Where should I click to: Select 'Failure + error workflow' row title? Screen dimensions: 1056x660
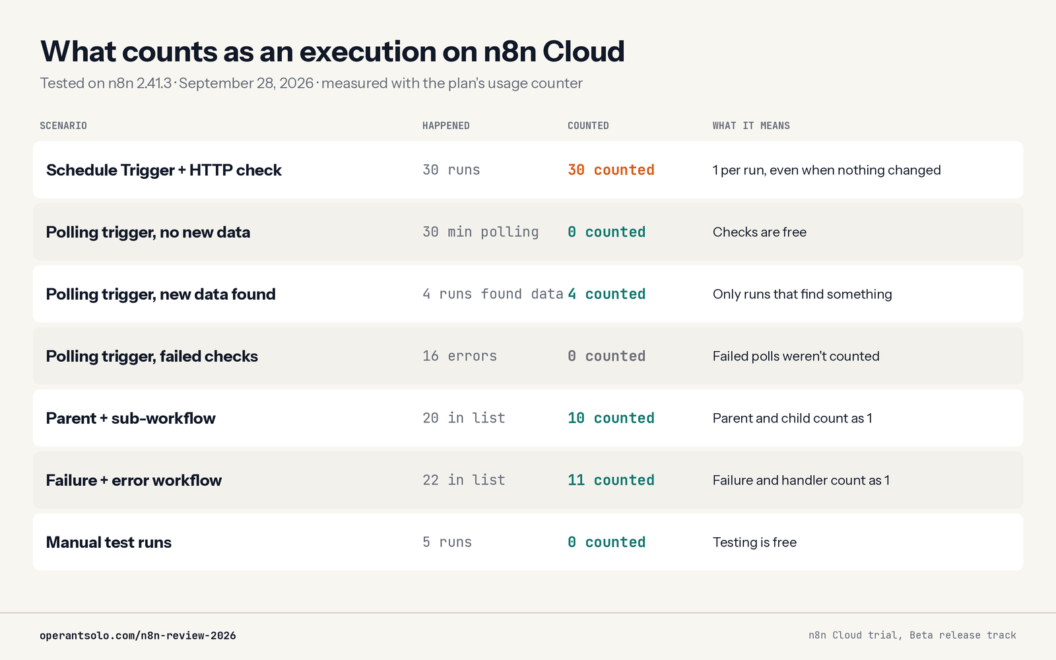134,480
